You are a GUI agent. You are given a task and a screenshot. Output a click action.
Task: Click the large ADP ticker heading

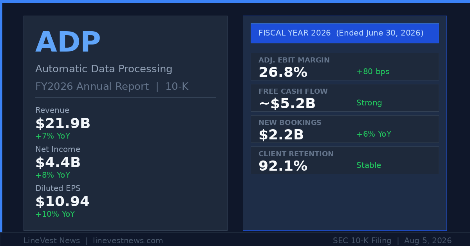[x=68, y=42]
